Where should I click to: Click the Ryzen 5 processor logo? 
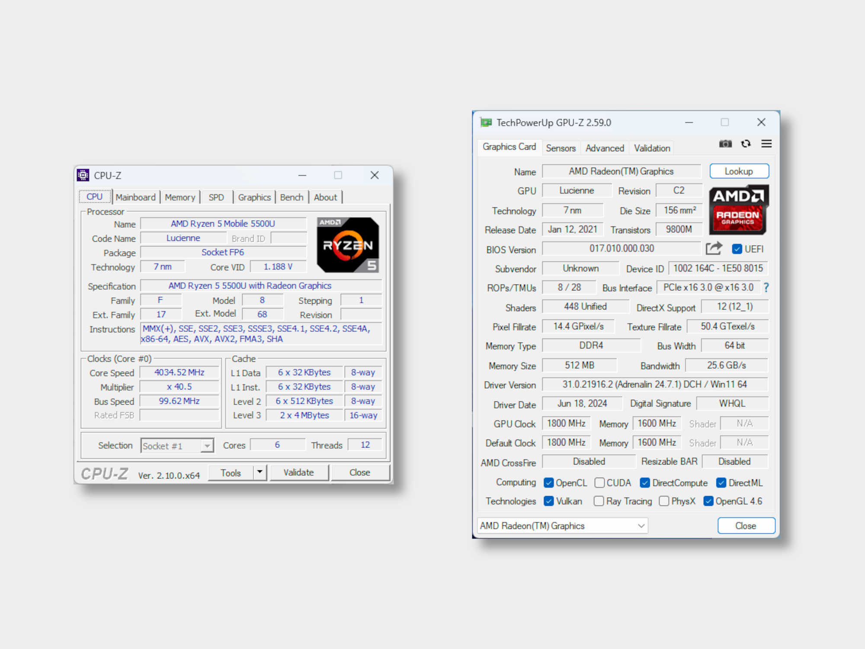pyautogui.click(x=348, y=244)
